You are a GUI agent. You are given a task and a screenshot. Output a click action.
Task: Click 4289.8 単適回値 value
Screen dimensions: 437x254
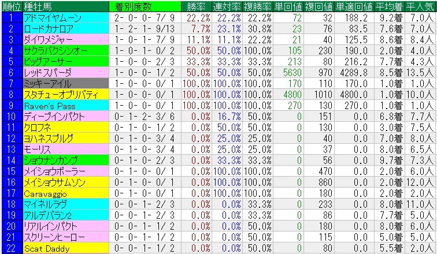point(354,73)
